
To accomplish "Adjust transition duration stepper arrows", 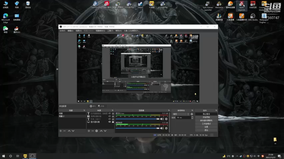I will click(192, 118).
